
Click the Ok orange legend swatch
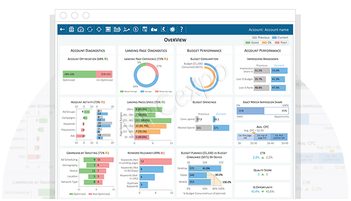265,43
